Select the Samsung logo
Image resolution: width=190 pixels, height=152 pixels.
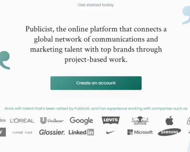click(169, 132)
